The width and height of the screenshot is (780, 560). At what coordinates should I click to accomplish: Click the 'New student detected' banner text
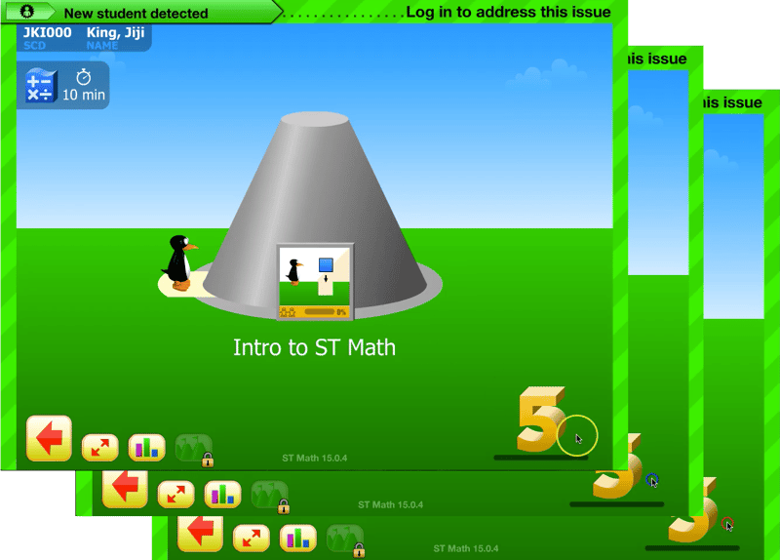tap(136, 14)
